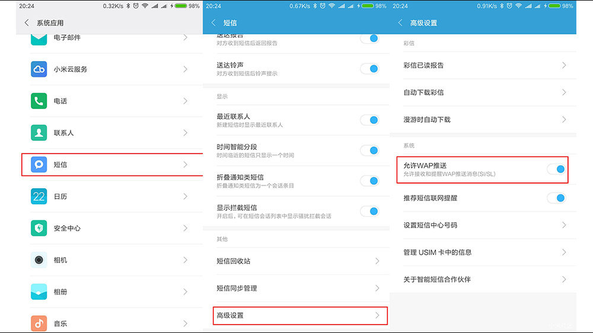The width and height of the screenshot is (593, 333).
Task: Tap the 系统应用 header title
Action: (50, 23)
